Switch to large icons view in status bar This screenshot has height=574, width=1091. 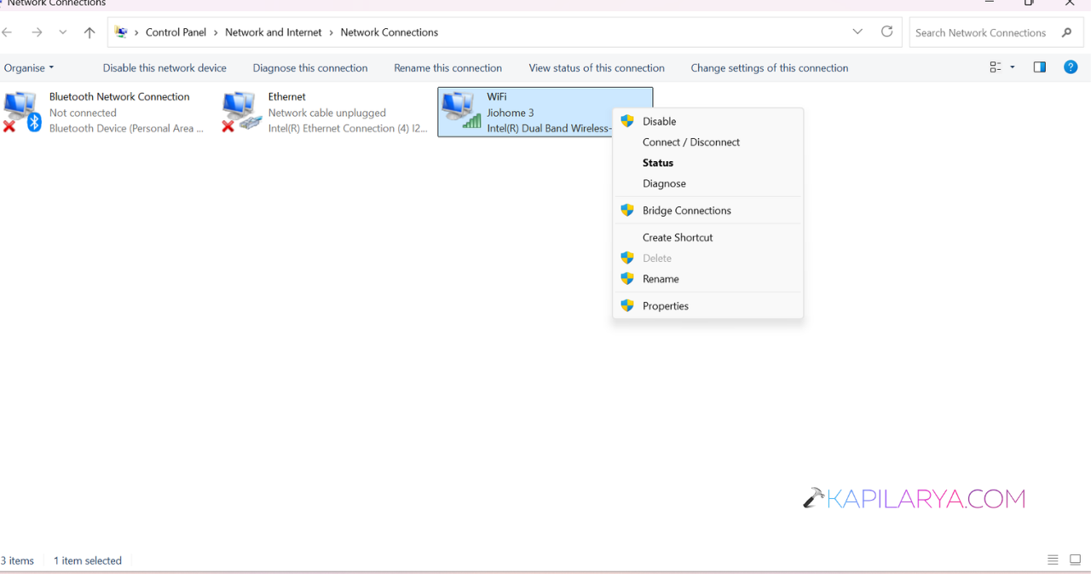1075,560
